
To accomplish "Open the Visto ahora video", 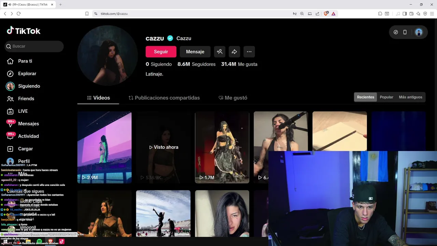I will [163, 147].
